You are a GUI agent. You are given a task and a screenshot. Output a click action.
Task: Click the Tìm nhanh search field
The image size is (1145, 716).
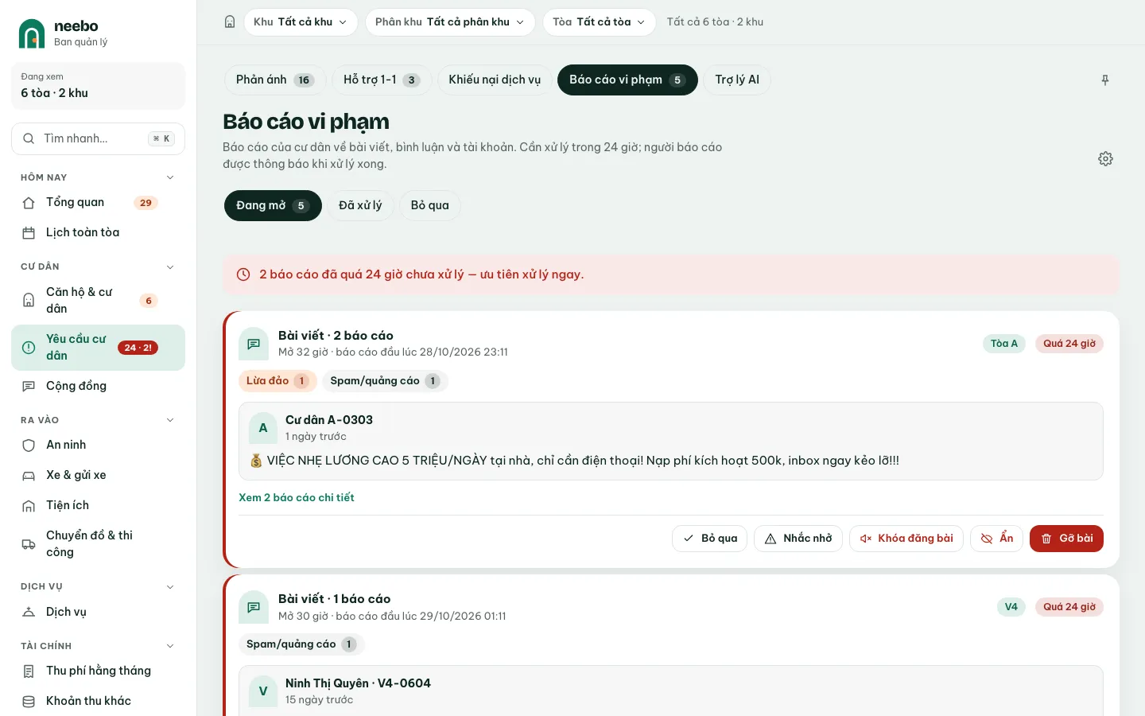pos(98,138)
